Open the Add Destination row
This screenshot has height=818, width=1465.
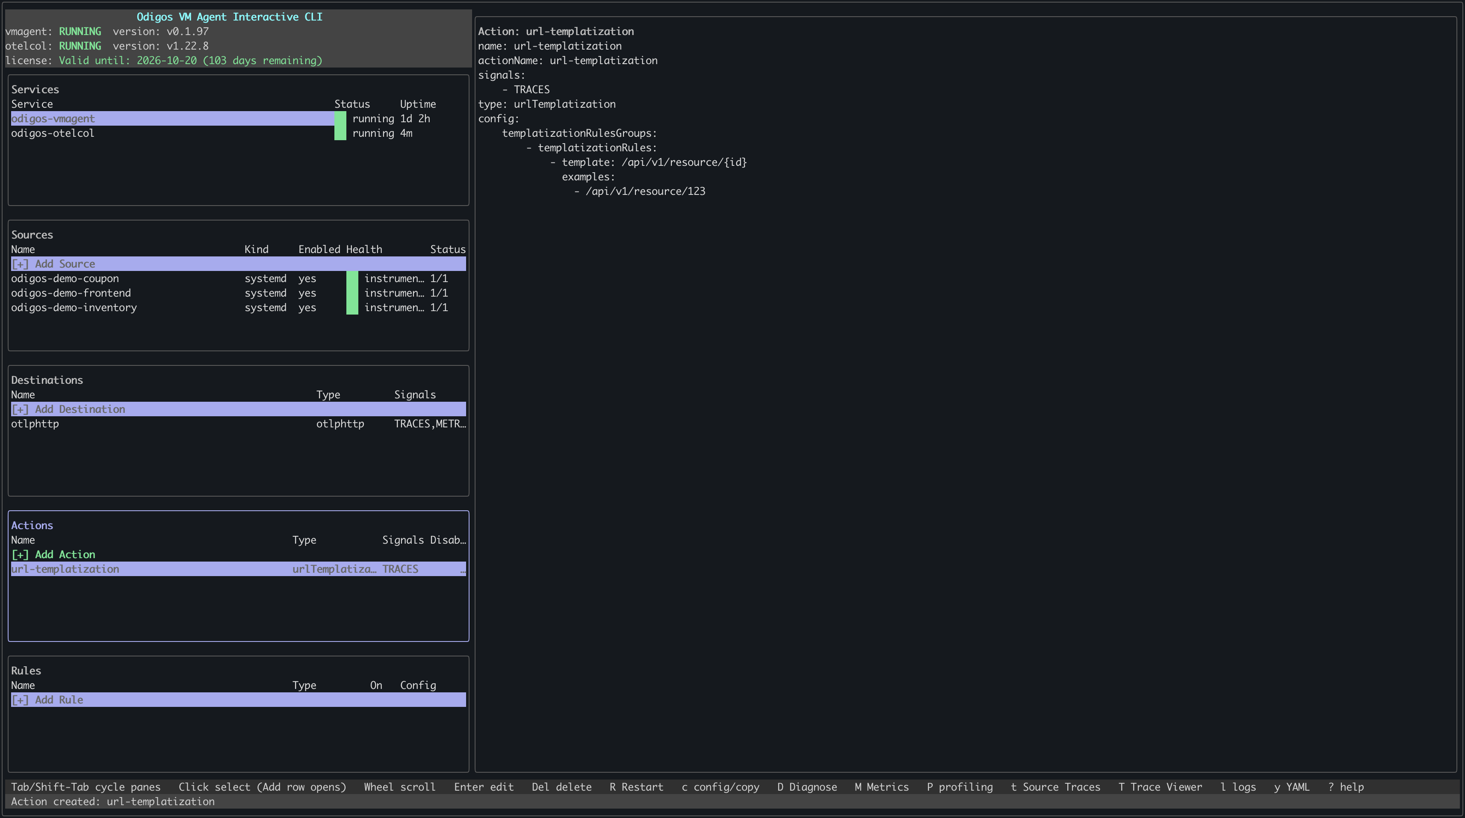tap(238, 409)
